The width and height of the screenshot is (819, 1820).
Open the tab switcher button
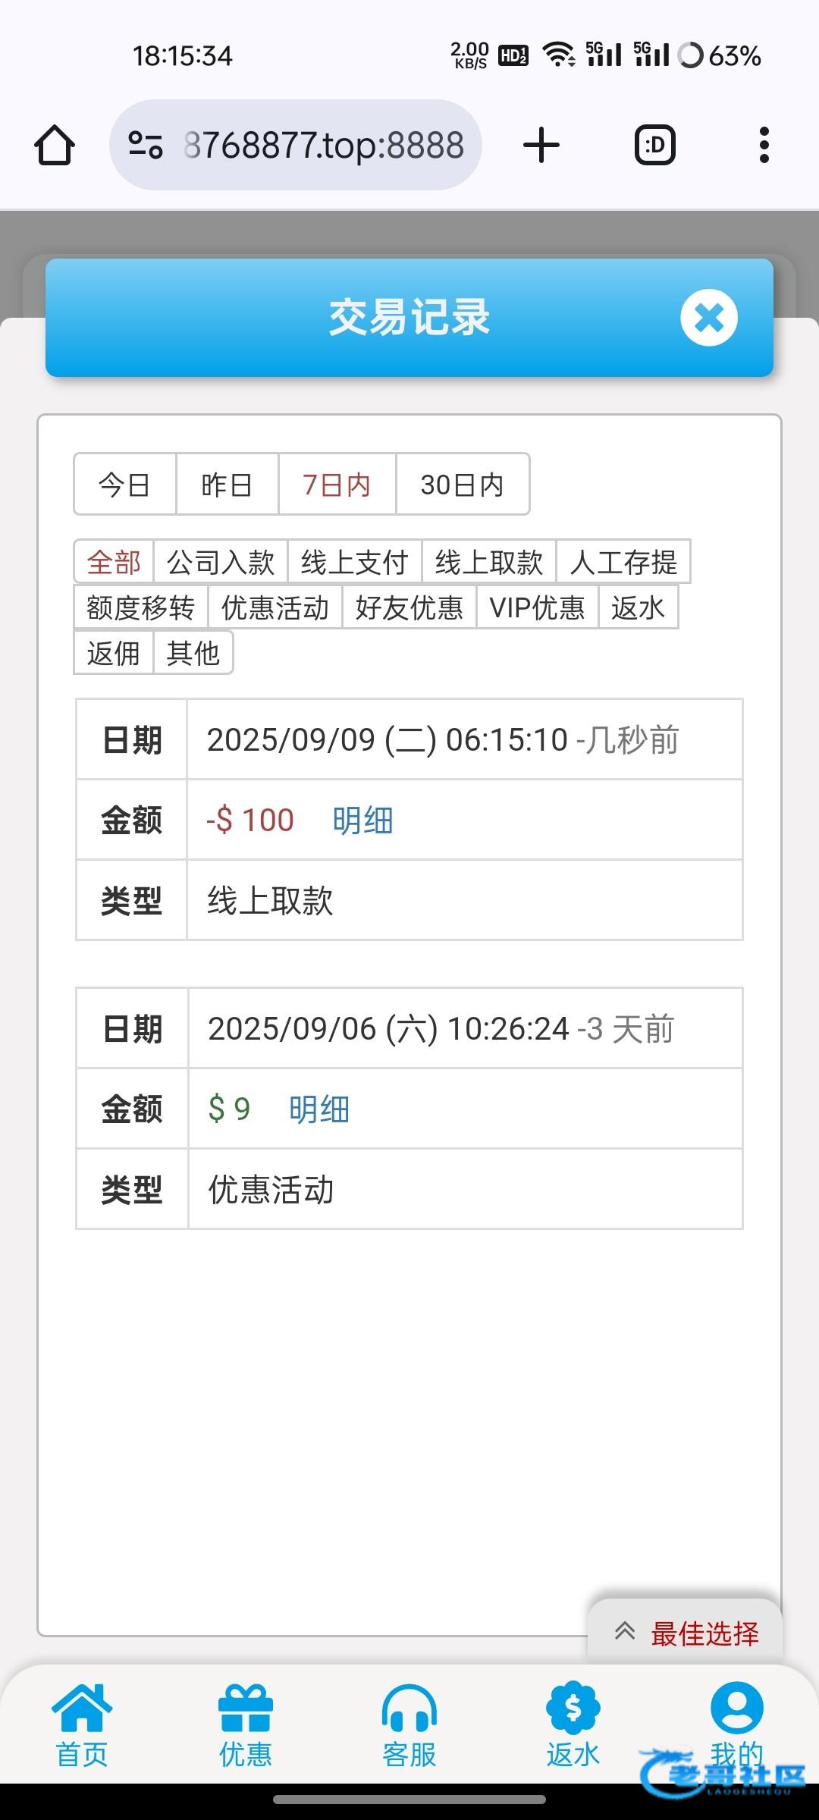[654, 145]
